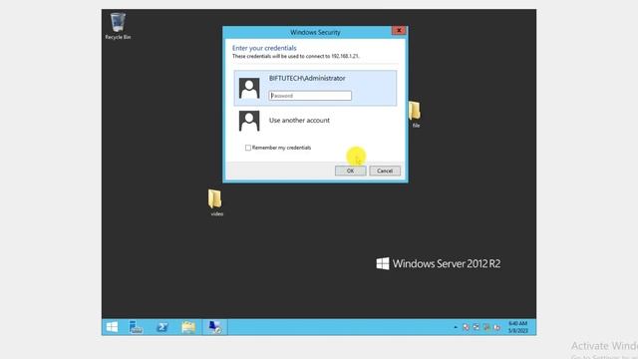Viewport: 638px width, 359px height.
Task: Choose 'Use another account' option
Action: [x=299, y=121]
